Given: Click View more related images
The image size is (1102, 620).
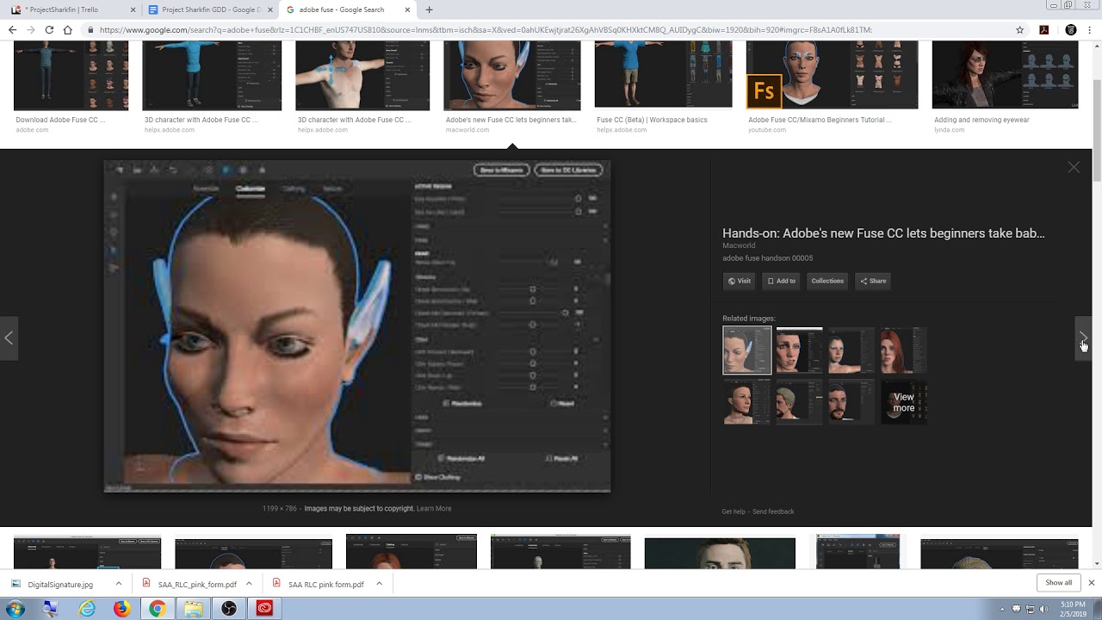Looking at the screenshot, I should coord(903,402).
